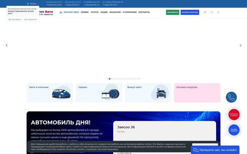Image resolution: width=247 pixels, height=154 pixels.
Task: Open favorites via the heart icon
Action: coord(212,12)
